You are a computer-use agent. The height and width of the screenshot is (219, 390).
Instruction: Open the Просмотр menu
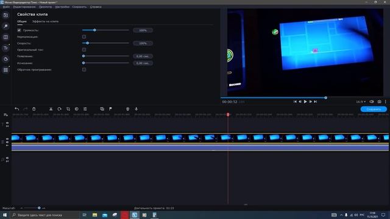[45, 7]
